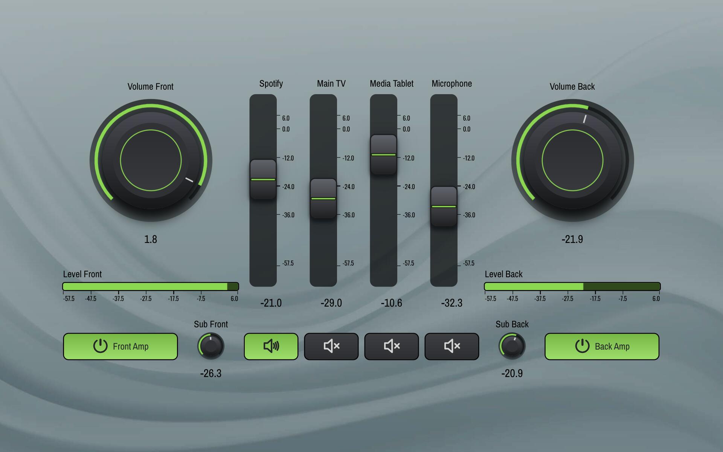Unmute the Microphone channel
This screenshot has height=452, width=723.
click(451, 346)
